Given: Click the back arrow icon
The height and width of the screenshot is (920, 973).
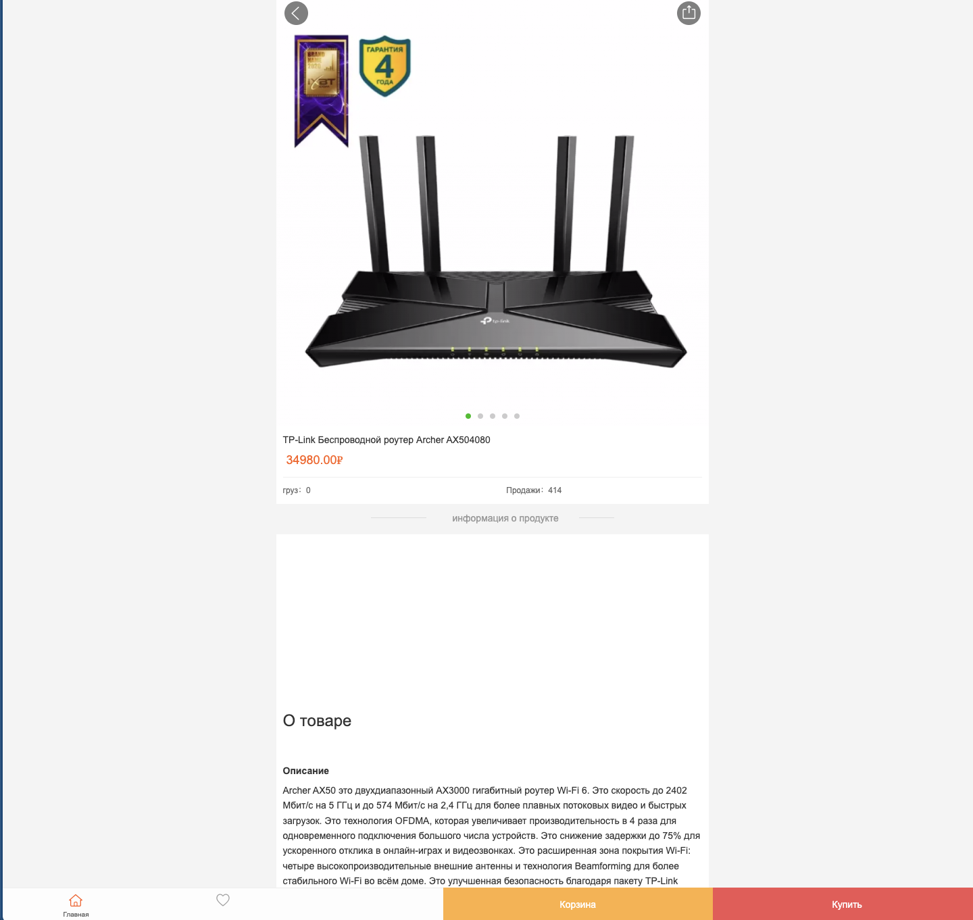Looking at the screenshot, I should [x=296, y=14].
